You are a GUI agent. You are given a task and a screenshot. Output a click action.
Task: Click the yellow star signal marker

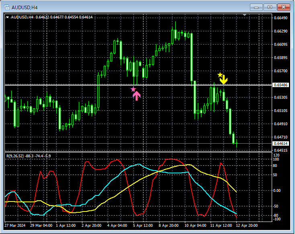(220, 75)
